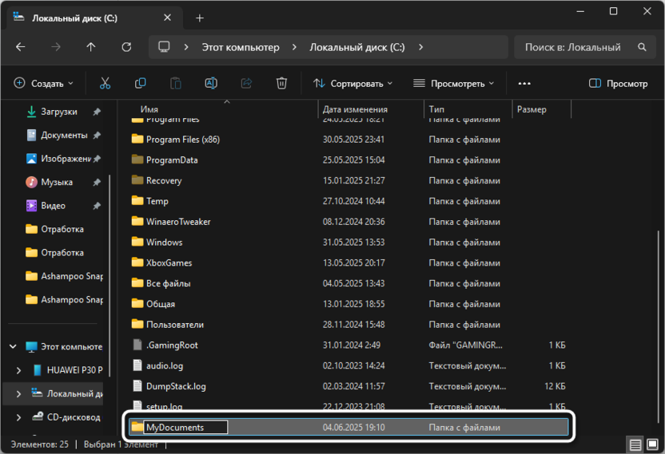Click the Rename icon in toolbar

pos(211,83)
